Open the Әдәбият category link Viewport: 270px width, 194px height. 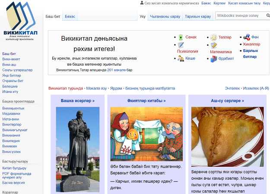[226, 59]
